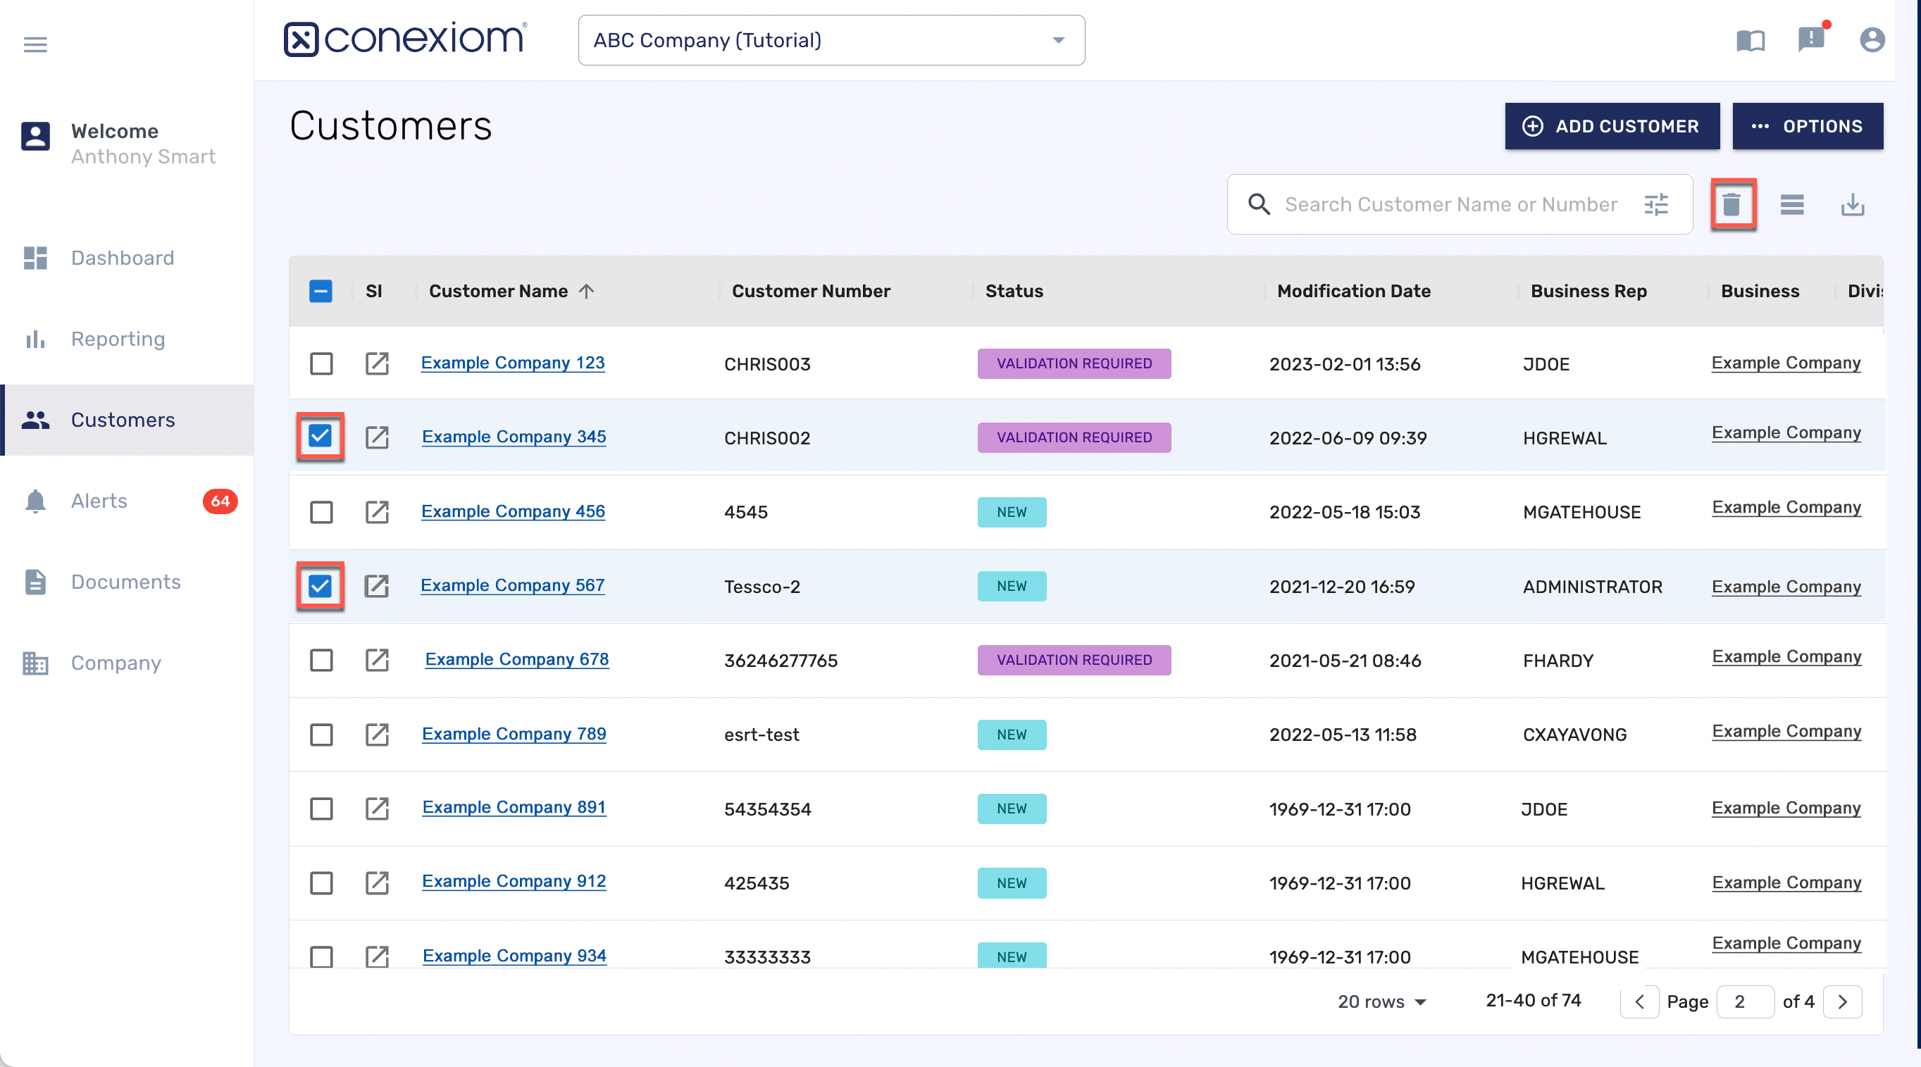
Task: Open the user account profile icon
Action: 1871,40
